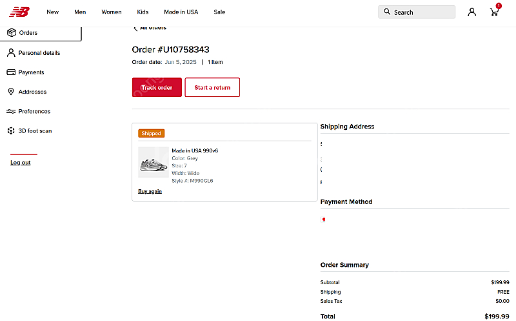
Task: Click the Personal details person icon
Action: tap(11, 53)
